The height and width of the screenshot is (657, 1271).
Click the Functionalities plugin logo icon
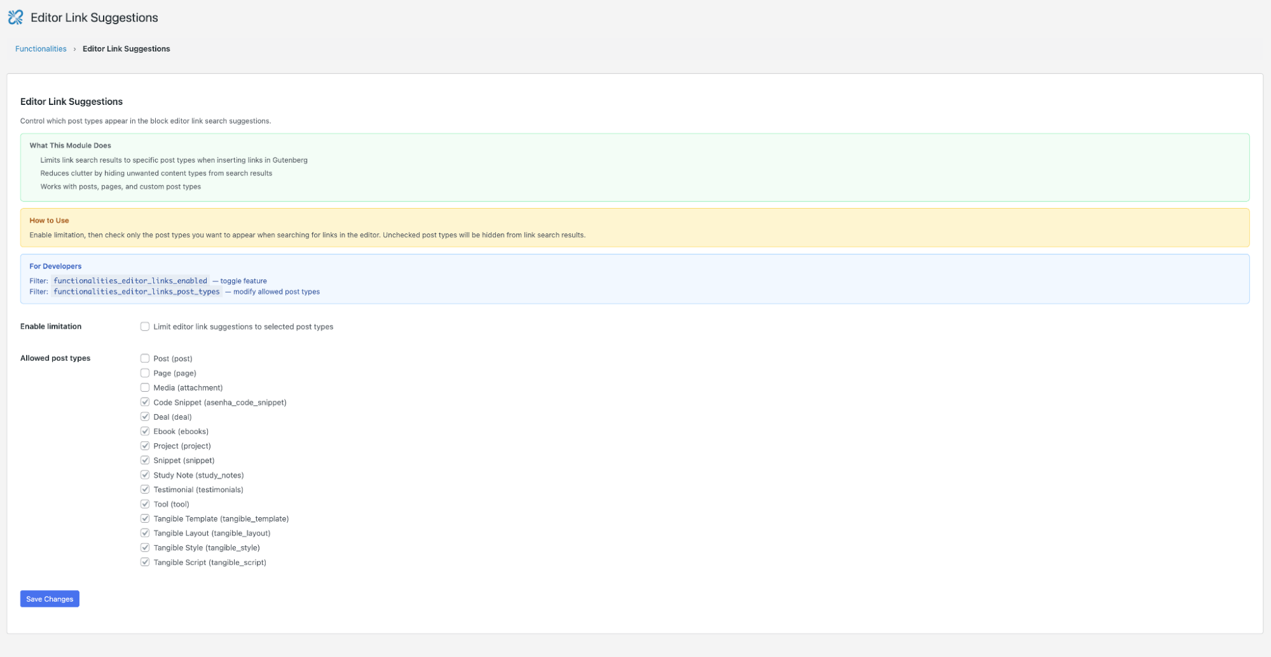[x=15, y=17]
